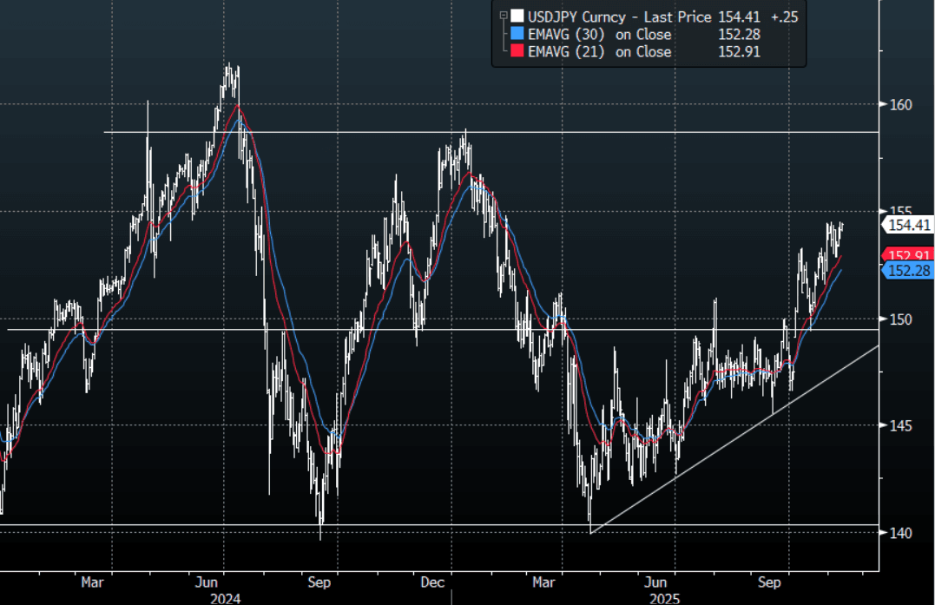Click the red 152.91 axis price tag
This screenshot has width=935, height=605.
pos(908,255)
